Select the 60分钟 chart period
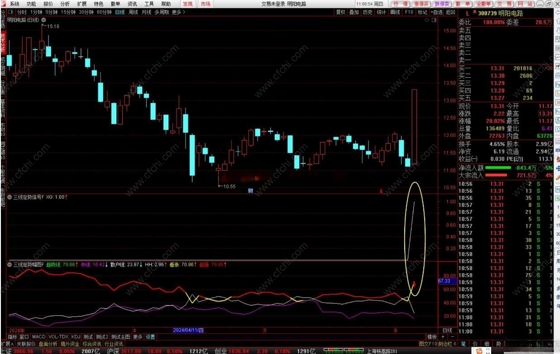 [x=104, y=12]
